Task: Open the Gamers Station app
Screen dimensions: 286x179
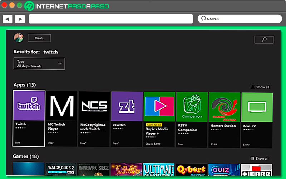Action: (x=225, y=120)
